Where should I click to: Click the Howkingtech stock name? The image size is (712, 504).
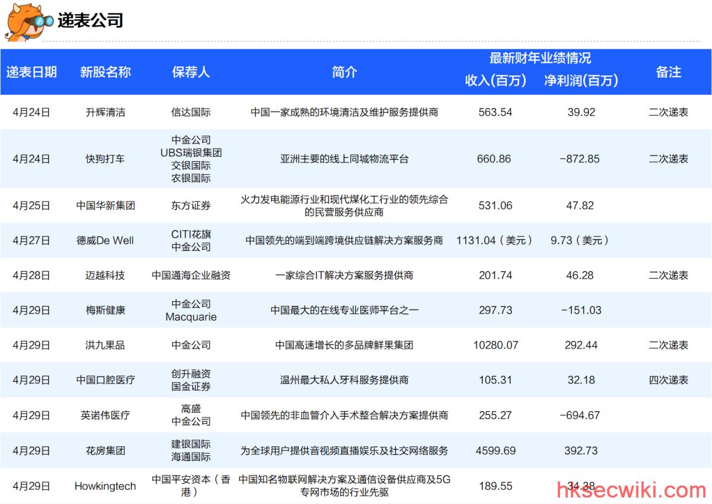pyautogui.click(x=105, y=486)
